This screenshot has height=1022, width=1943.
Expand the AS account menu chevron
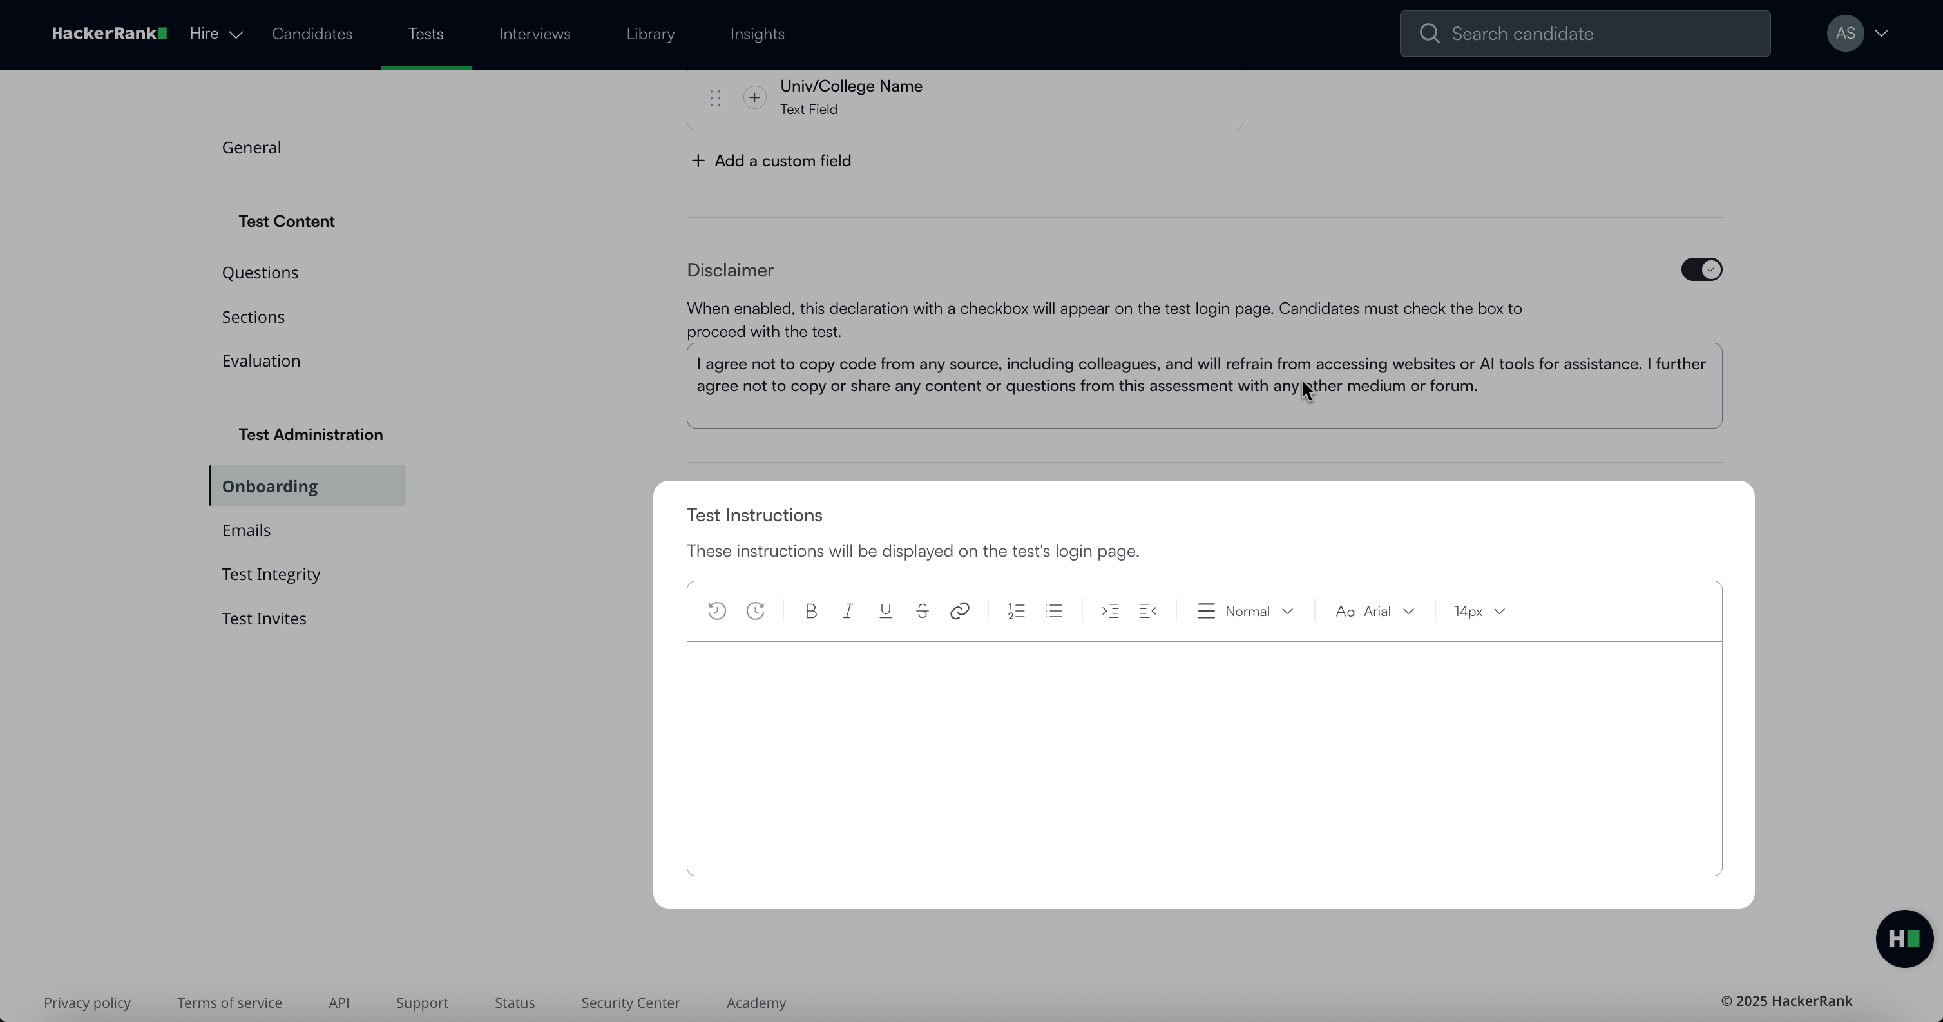coord(1881,34)
